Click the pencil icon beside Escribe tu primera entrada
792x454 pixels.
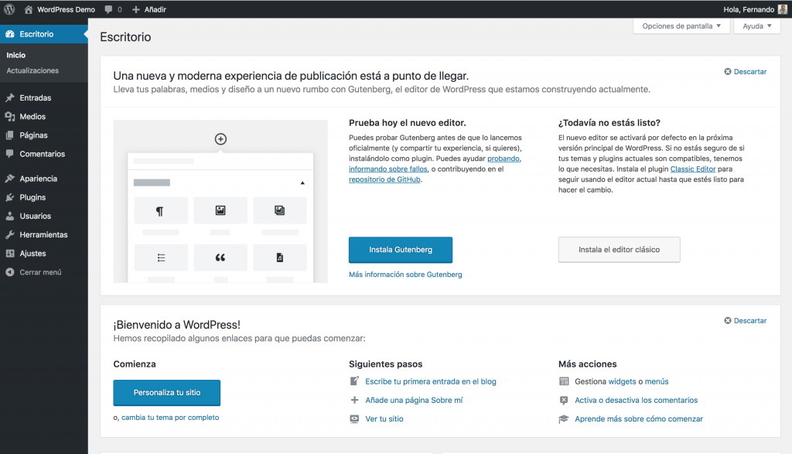pos(354,381)
